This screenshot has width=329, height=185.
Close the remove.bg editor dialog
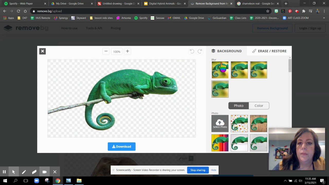(43, 51)
